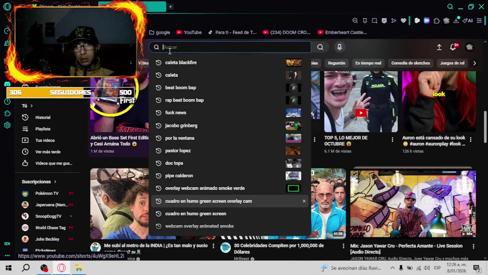Open YouTube notifications bell
Image resolution: width=488 pixels, height=275 pixels.
453,47
